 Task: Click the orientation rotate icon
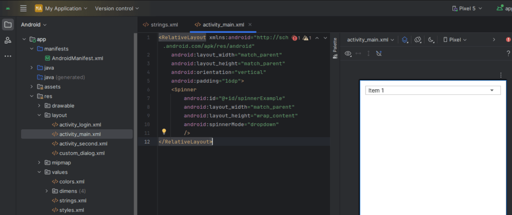point(418,40)
